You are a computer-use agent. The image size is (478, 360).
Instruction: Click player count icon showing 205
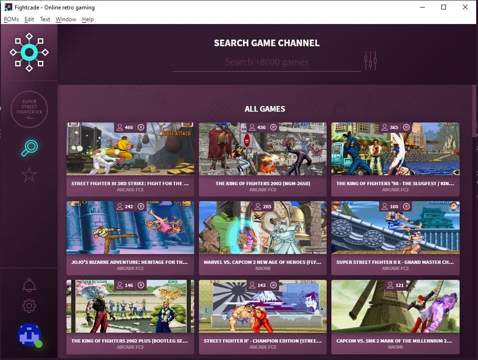(258, 206)
